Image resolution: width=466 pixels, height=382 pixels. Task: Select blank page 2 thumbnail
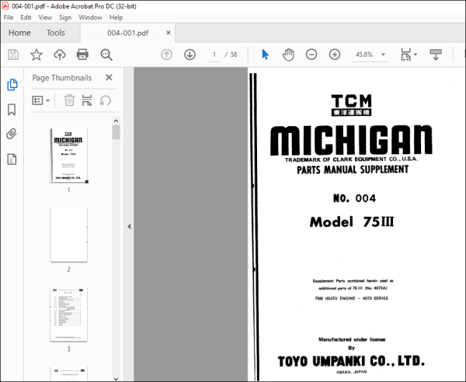pos(69,235)
